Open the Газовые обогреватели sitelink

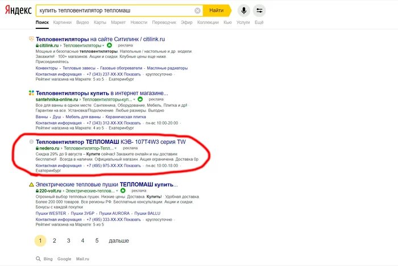(x=121, y=68)
